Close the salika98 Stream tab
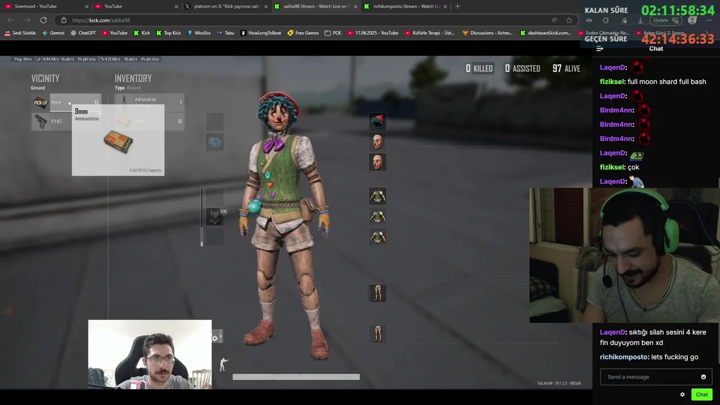This screenshot has height=405, width=720. (355, 6)
